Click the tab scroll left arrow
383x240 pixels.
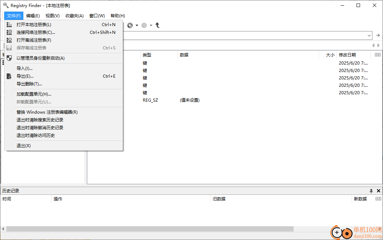[x=373, y=46]
